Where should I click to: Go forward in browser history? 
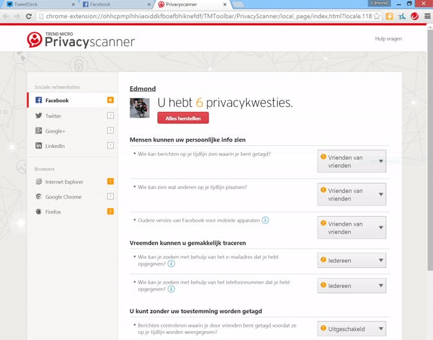(x=17, y=16)
